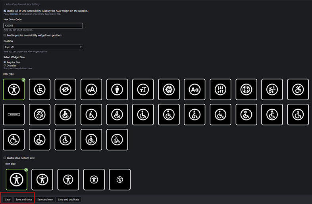Toggle Enable All in One Accessibility checkbox

click(x=5, y=11)
